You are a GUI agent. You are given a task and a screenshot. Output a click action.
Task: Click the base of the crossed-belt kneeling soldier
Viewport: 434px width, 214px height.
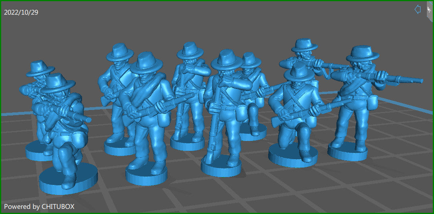point(293,155)
